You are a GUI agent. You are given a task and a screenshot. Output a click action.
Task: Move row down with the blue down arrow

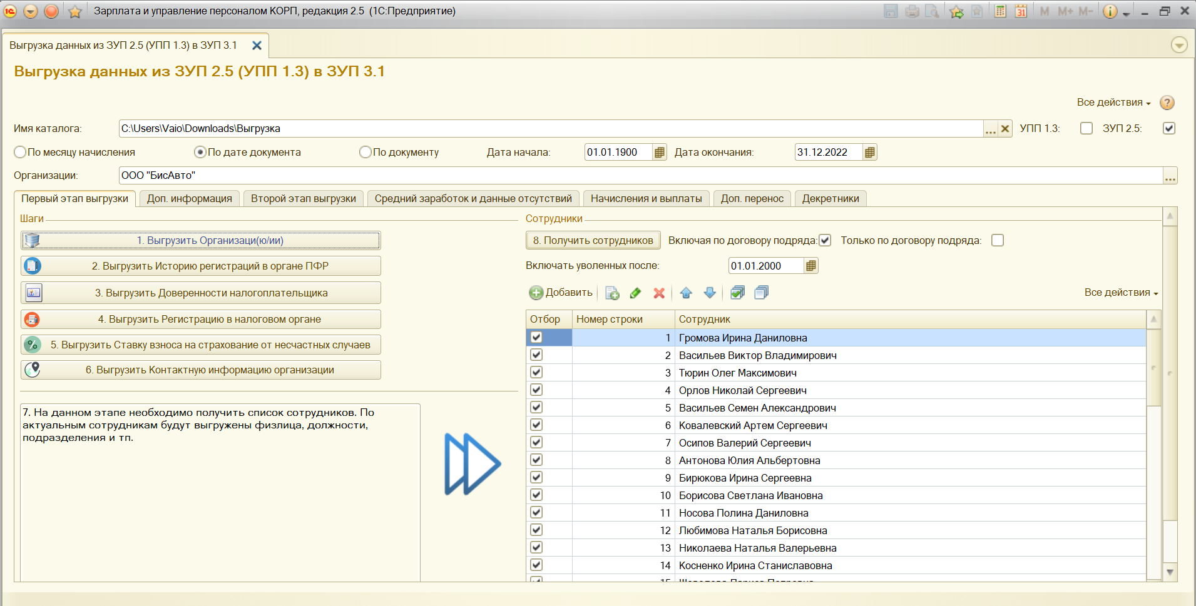(x=710, y=293)
